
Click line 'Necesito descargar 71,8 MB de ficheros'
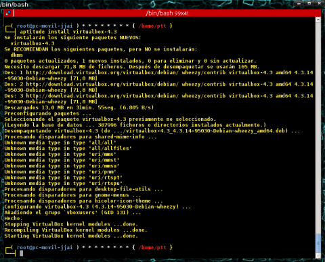pyautogui.click(x=132, y=67)
